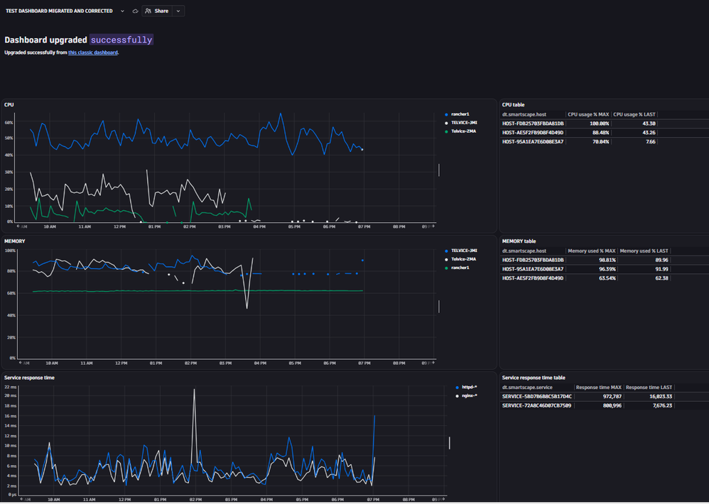Click the CPU tile title
Image resolution: width=709 pixels, height=504 pixels.
point(9,104)
